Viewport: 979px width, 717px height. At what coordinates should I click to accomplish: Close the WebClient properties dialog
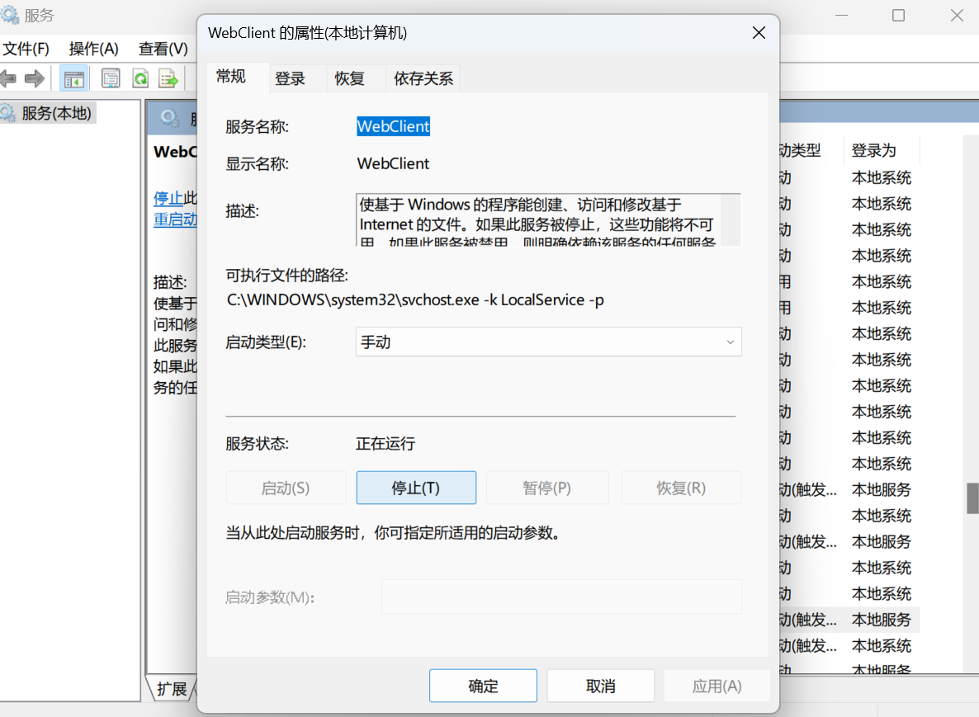coord(759,33)
